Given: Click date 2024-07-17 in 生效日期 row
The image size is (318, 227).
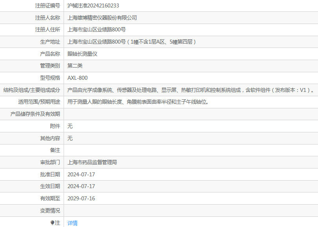Looking at the screenshot, I should coord(81,186).
